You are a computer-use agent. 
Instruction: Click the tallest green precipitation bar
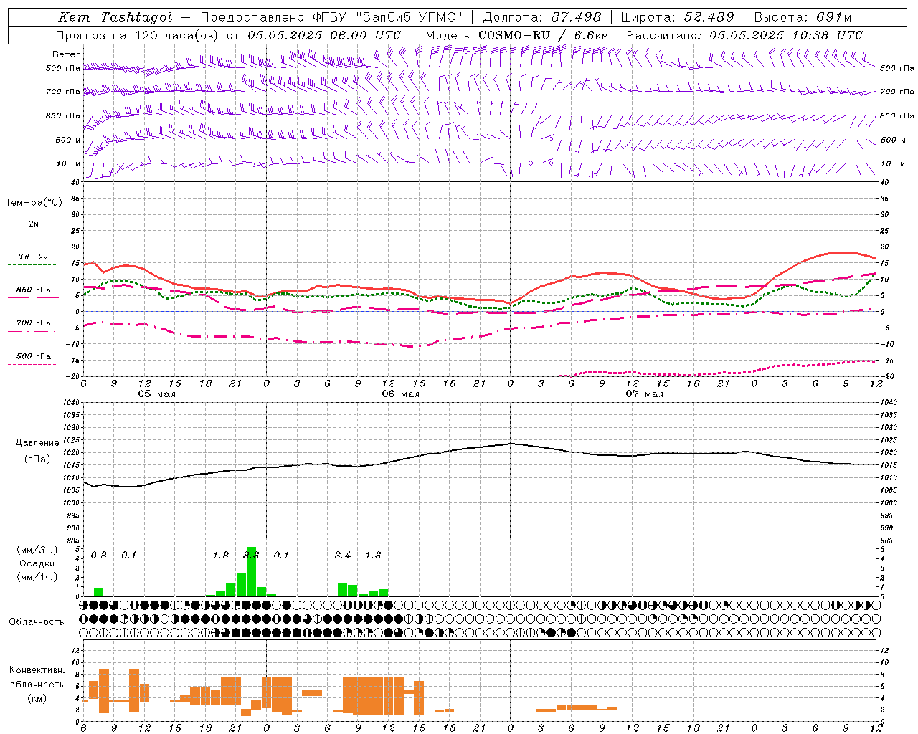pos(251,571)
